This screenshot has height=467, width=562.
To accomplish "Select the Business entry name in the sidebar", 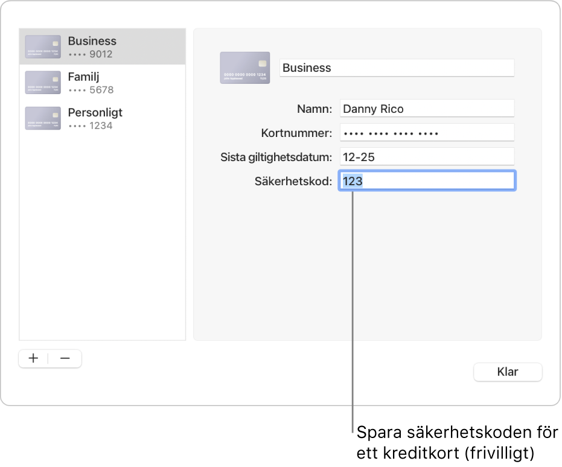I will [92, 41].
